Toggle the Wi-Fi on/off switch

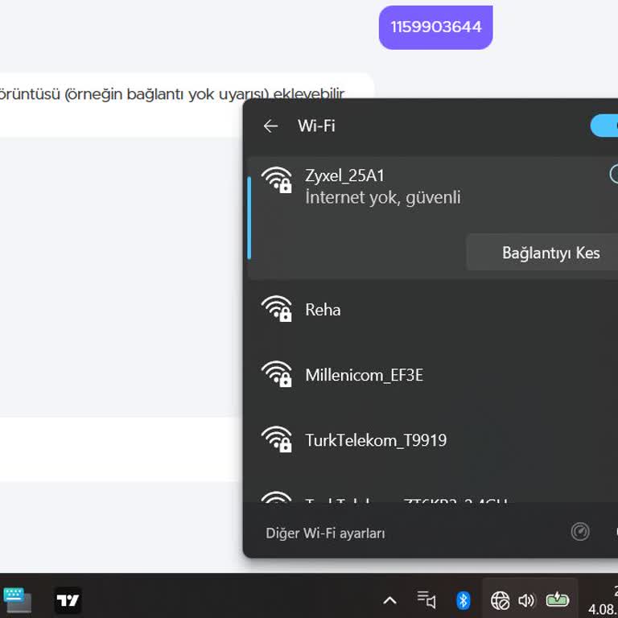pyautogui.click(x=604, y=126)
